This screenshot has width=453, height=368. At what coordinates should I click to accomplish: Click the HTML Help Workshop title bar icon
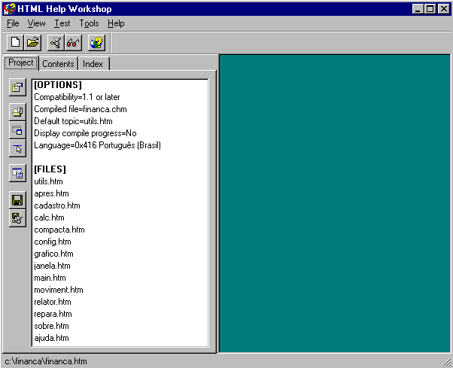9,9
